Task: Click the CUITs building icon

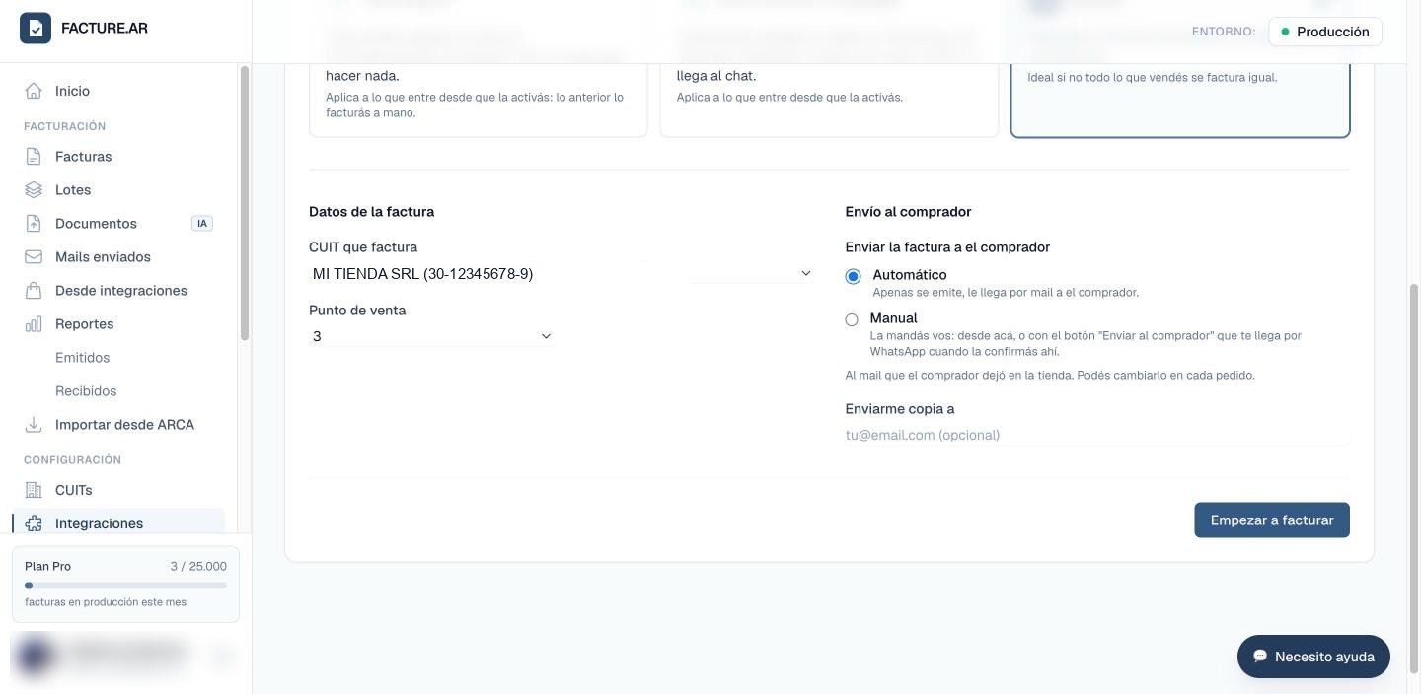Action: [x=34, y=490]
